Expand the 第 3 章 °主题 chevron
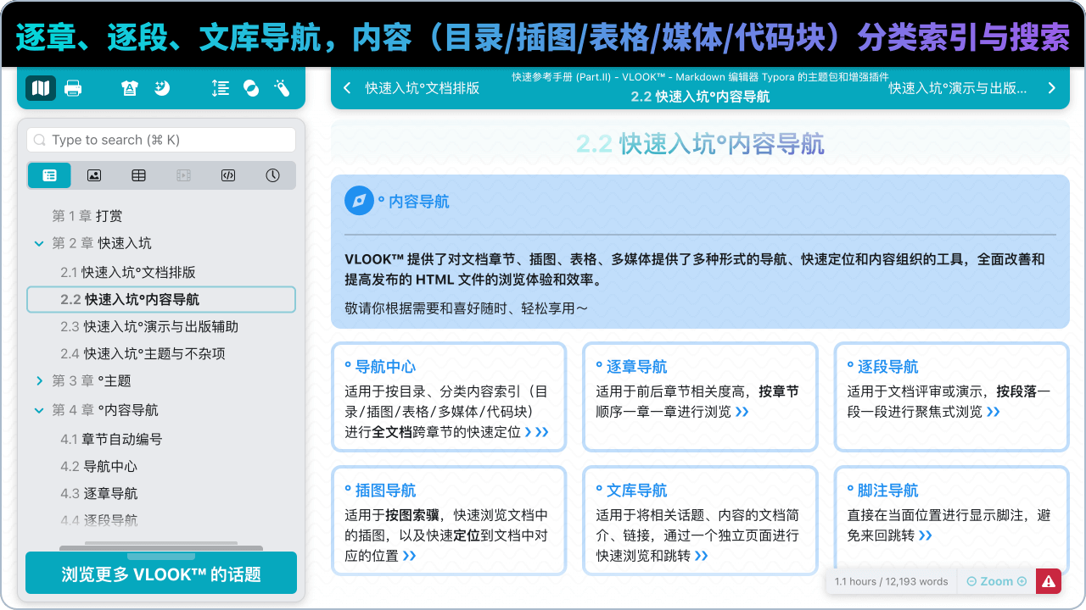This screenshot has width=1086, height=610. pos(38,381)
